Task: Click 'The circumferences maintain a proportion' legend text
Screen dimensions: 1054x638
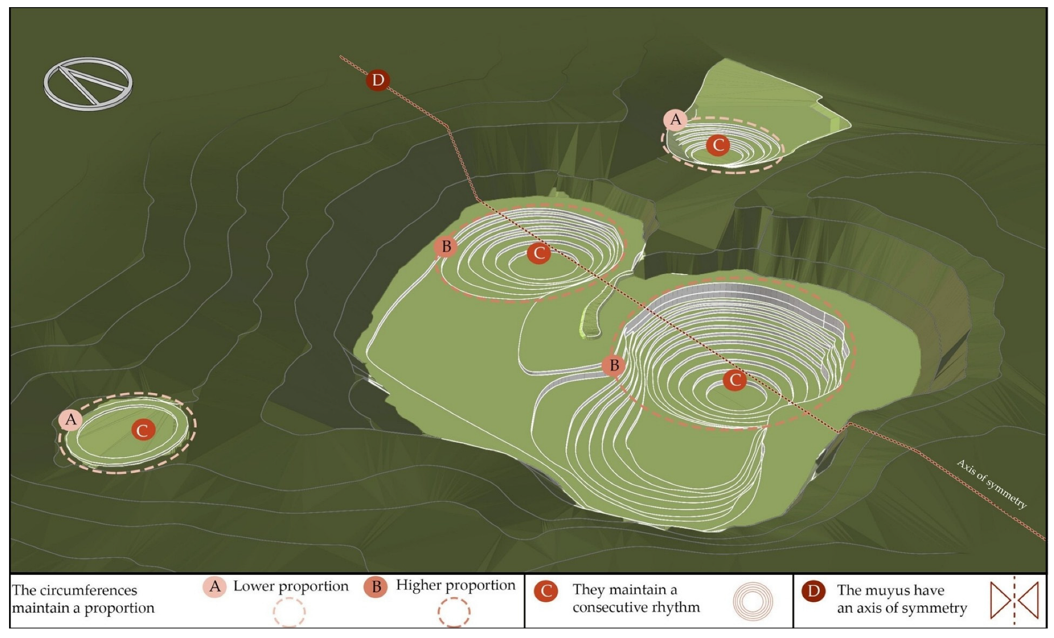Action: pos(83,599)
